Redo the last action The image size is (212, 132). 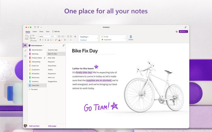click(38, 27)
